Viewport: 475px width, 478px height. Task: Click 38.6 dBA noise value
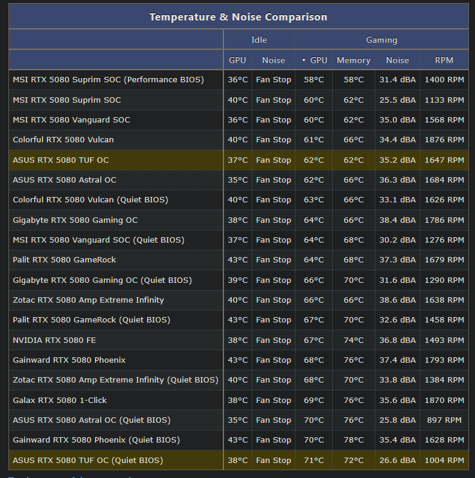(x=398, y=300)
